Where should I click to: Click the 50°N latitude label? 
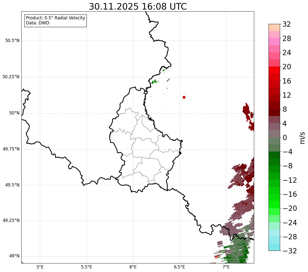14,113
